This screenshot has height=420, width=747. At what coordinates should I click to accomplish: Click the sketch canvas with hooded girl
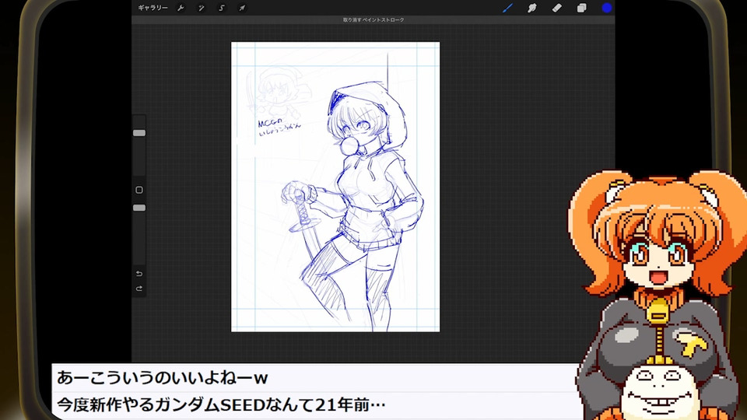point(335,187)
